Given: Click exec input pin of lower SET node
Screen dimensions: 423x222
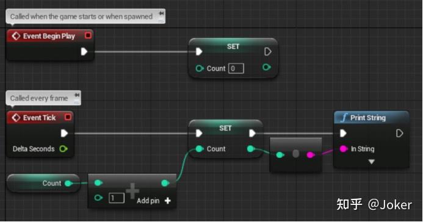Looking at the screenshot, I should pyautogui.click(x=199, y=134).
